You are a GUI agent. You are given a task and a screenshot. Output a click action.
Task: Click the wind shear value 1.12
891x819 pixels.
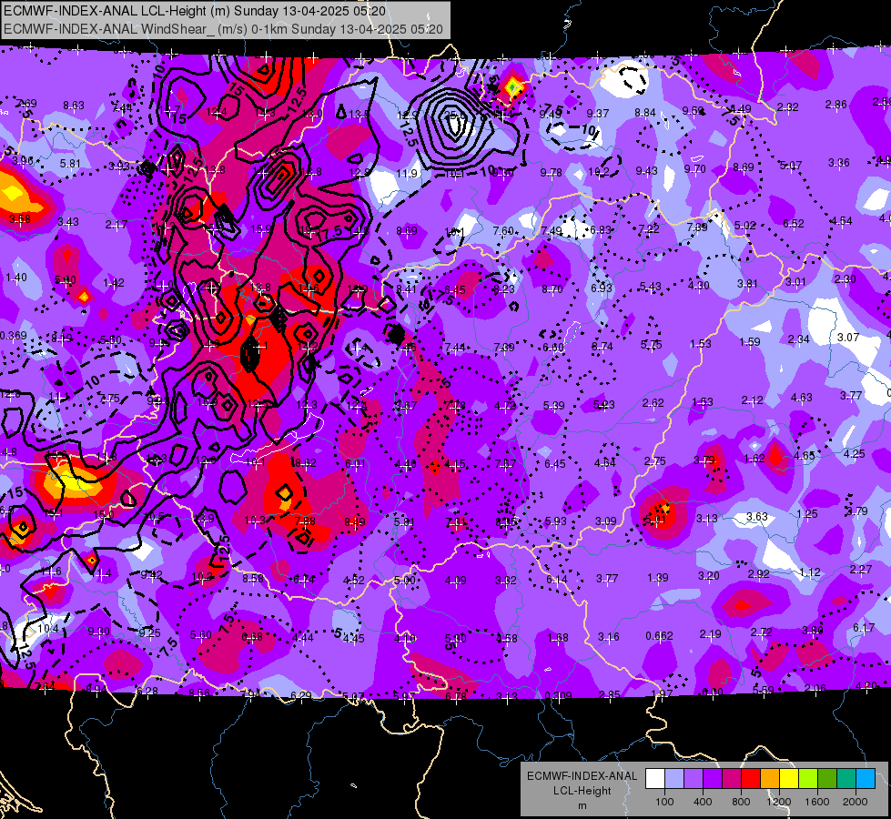[x=810, y=571]
